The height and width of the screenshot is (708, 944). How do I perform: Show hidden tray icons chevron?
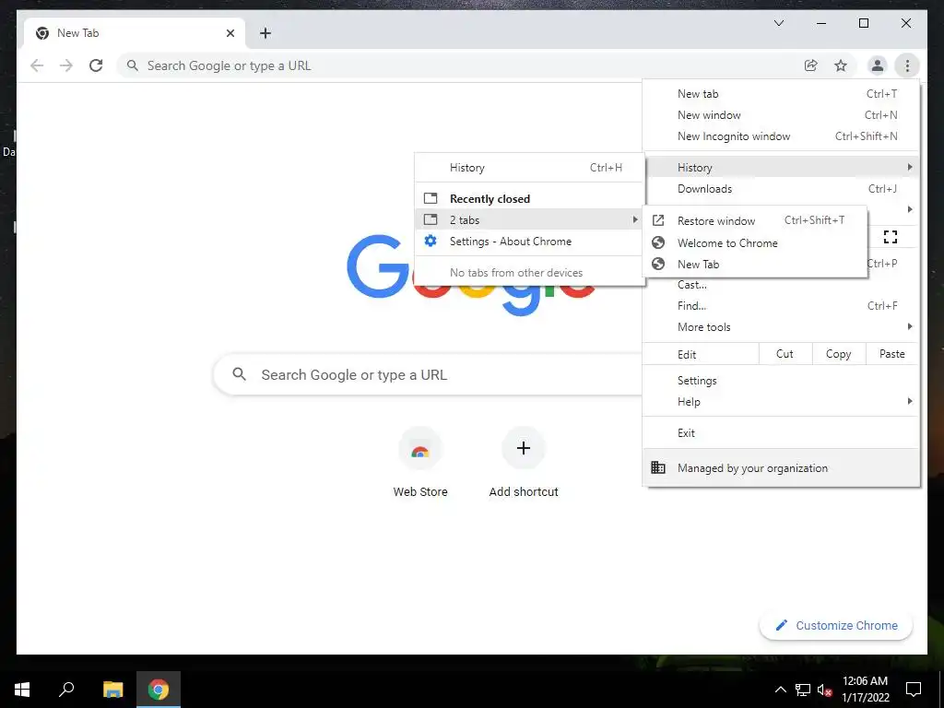pos(780,690)
